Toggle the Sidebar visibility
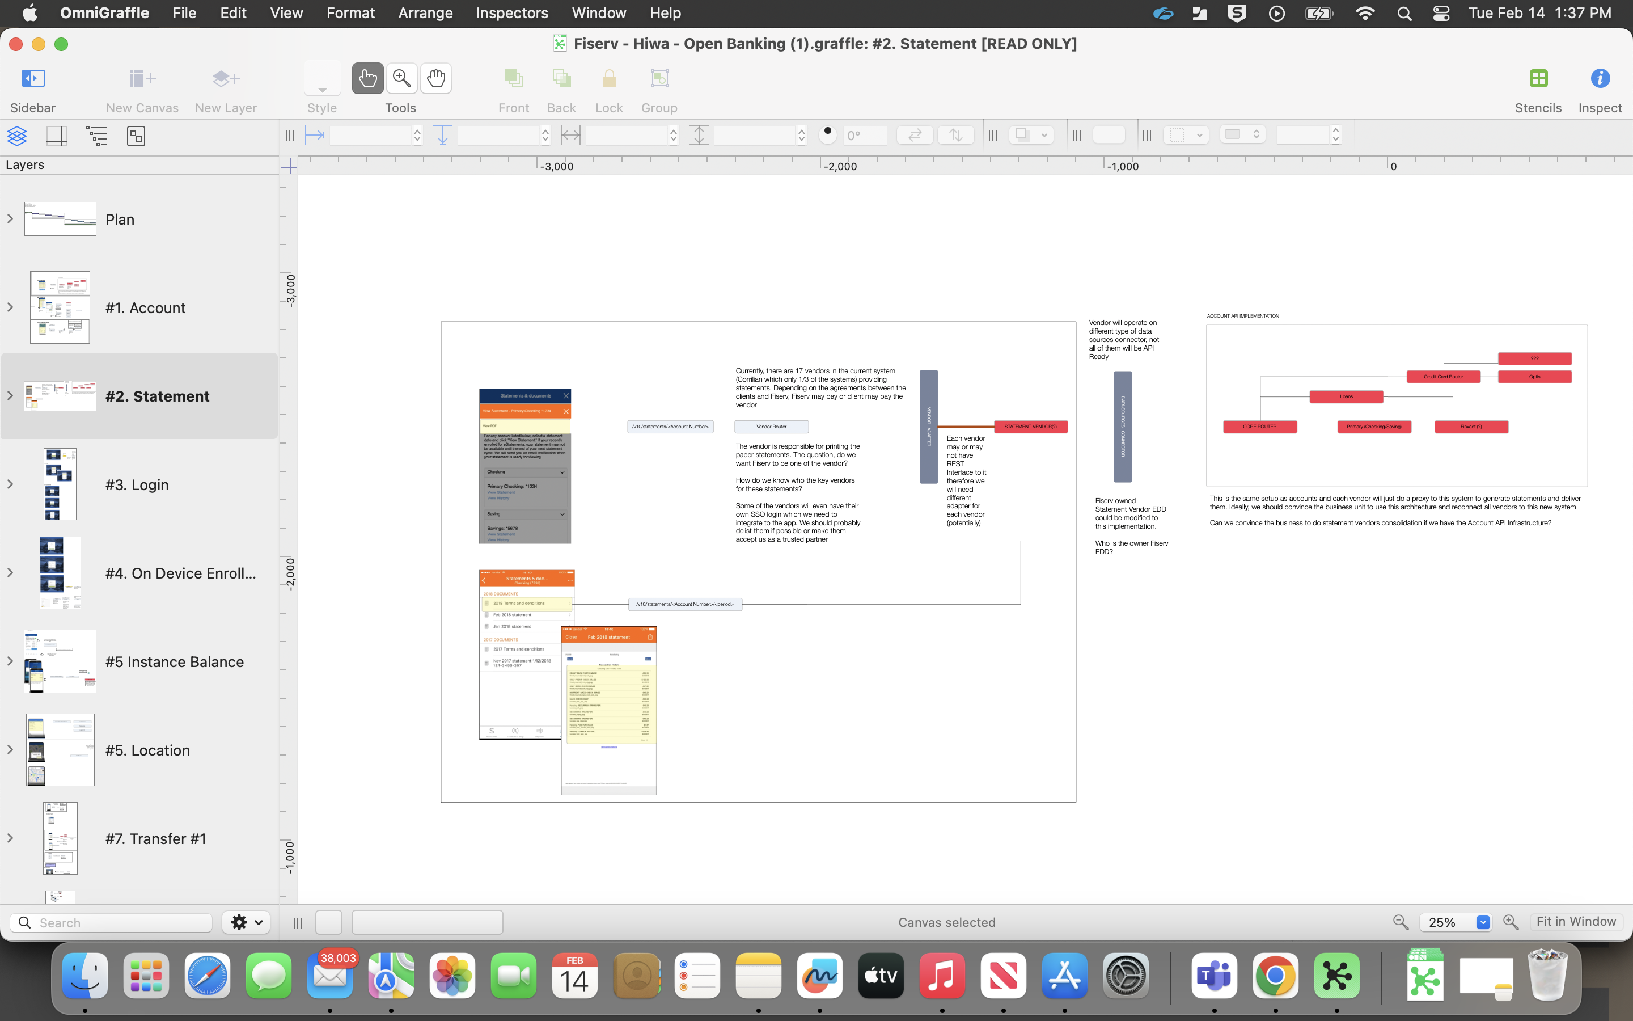1633x1021 pixels. pos(32,78)
